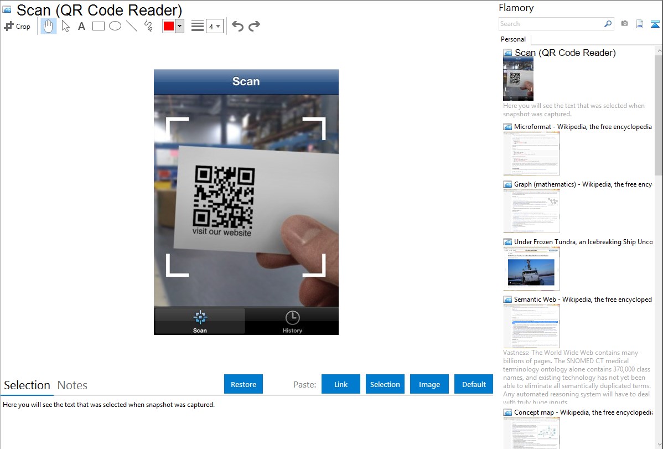Redo the last undone action

pyautogui.click(x=254, y=26)
